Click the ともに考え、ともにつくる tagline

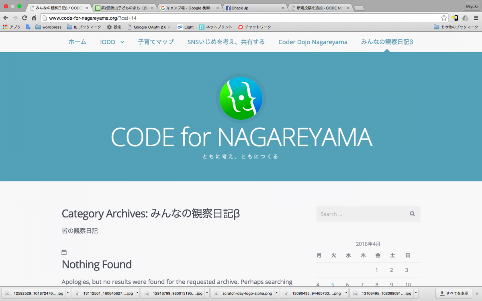coord(241,157)
